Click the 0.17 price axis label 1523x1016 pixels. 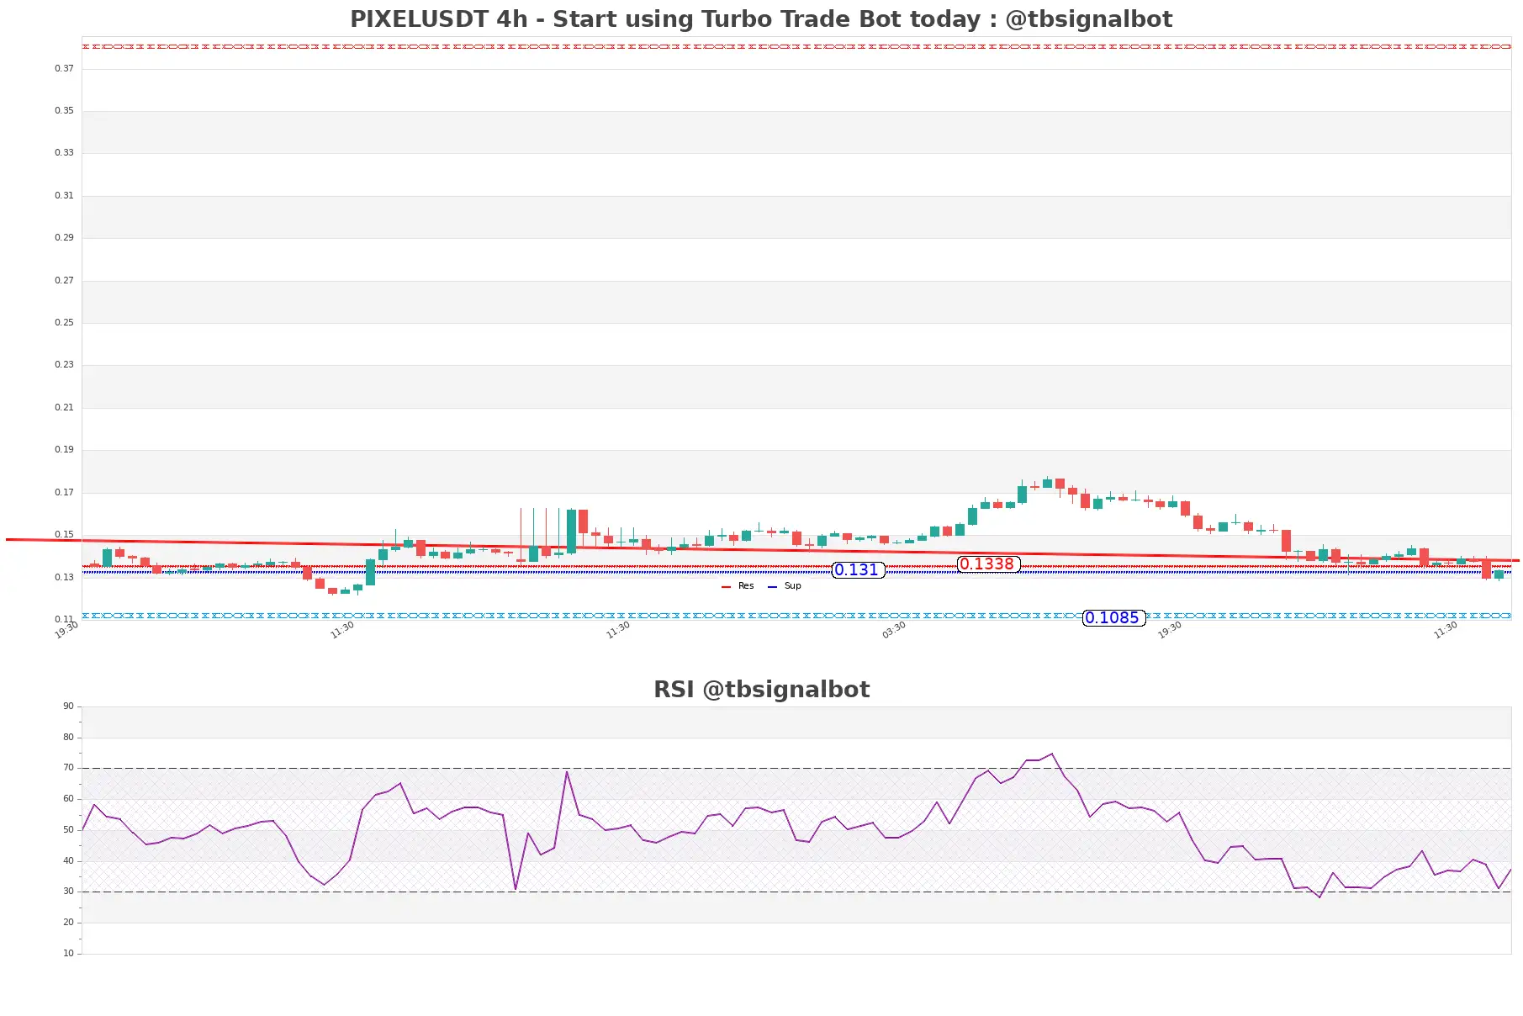64,493
